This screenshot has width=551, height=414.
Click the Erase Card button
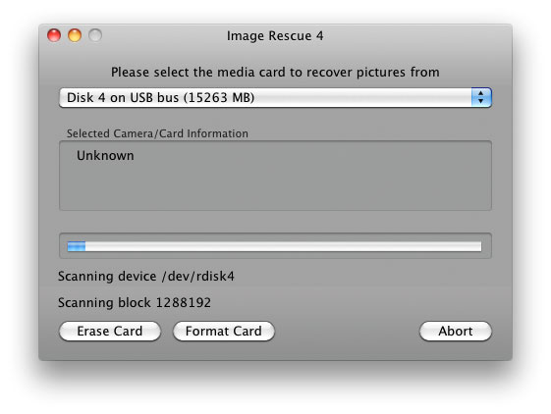pos(110,332)
